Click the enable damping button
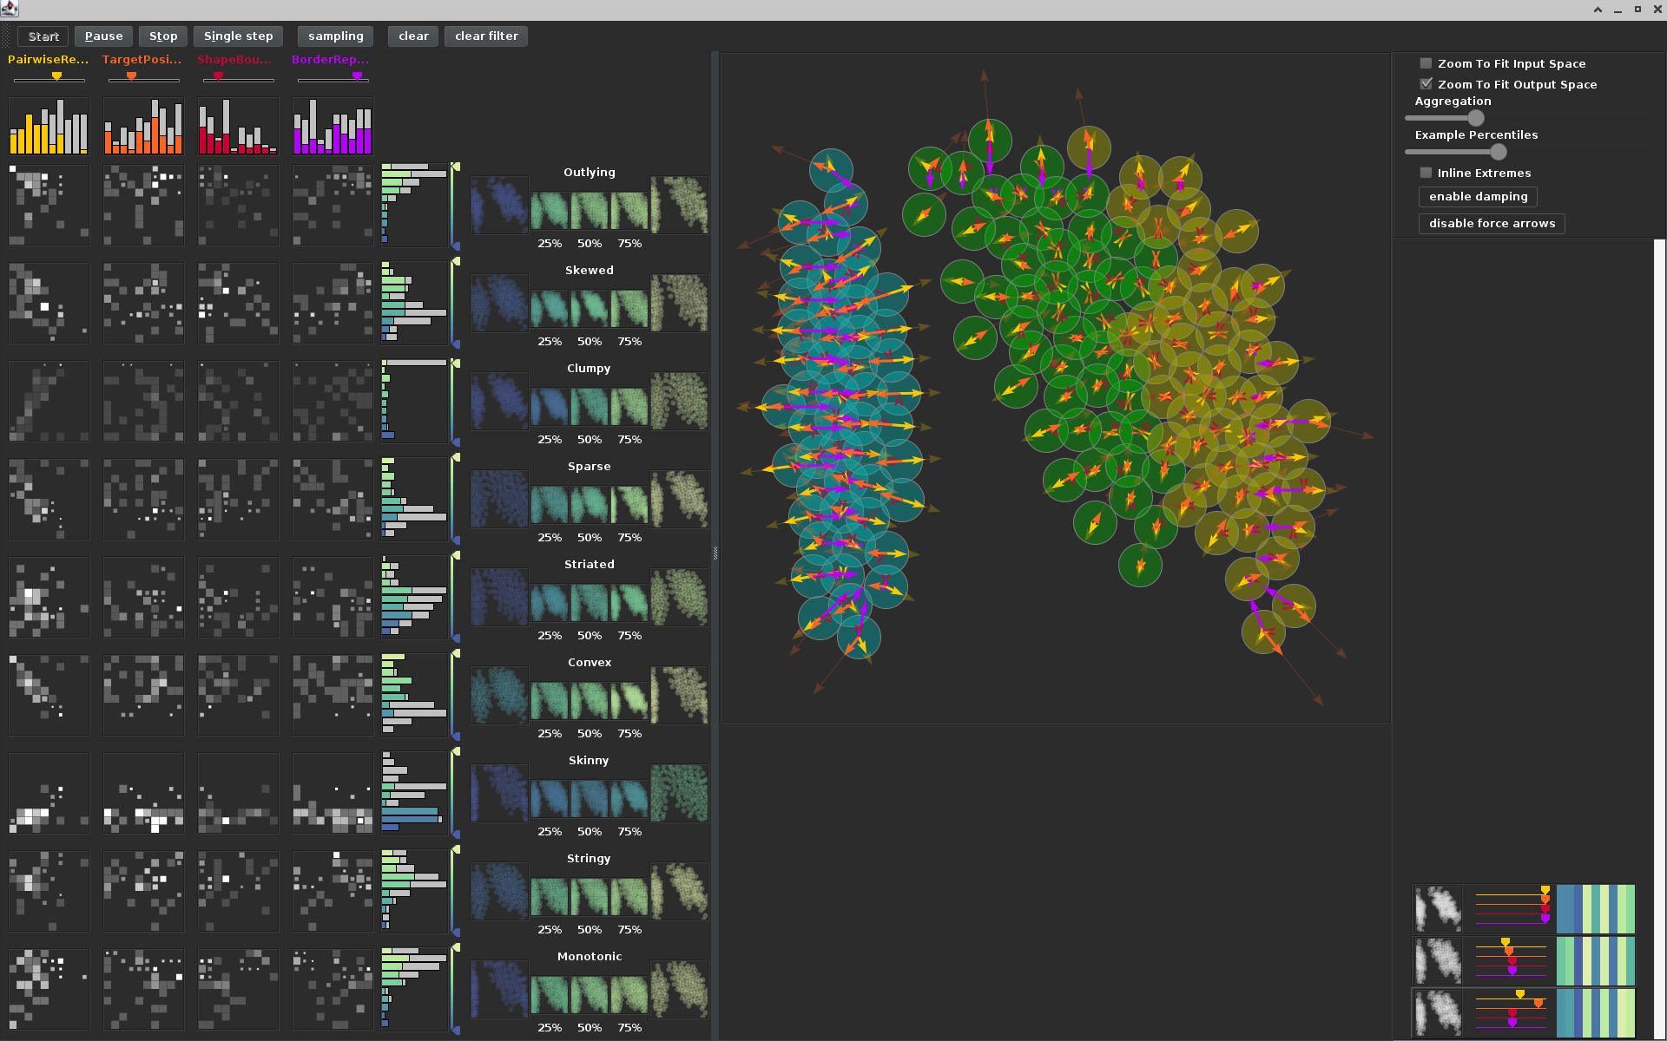Viewport: 1667px width, 1041px height. click(1477, 196)
